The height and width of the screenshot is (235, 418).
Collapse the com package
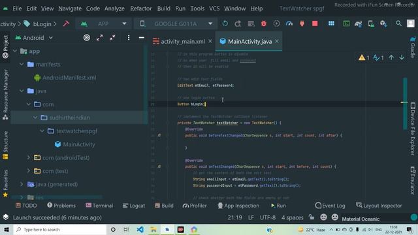29,104
